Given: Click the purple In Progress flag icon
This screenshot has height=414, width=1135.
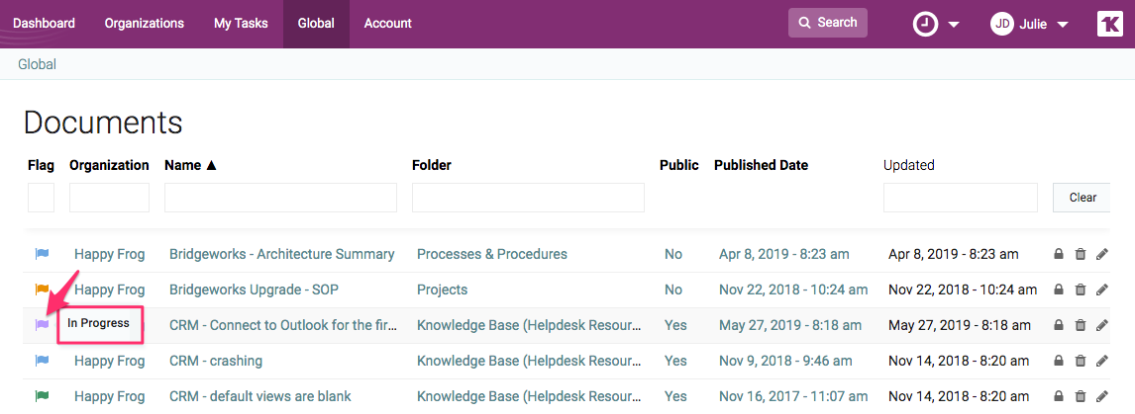Looking at the screenshot, I should pos(42,324).
